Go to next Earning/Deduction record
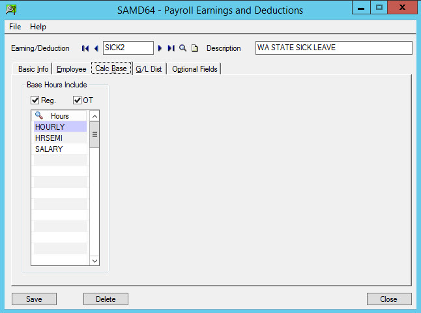 (160, 48)
